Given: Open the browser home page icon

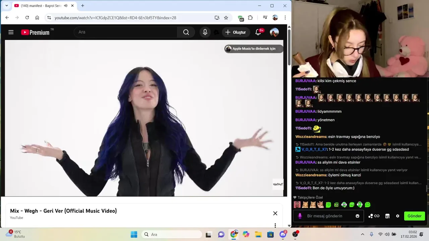Looking at the screenshot, I should [37, 18].
